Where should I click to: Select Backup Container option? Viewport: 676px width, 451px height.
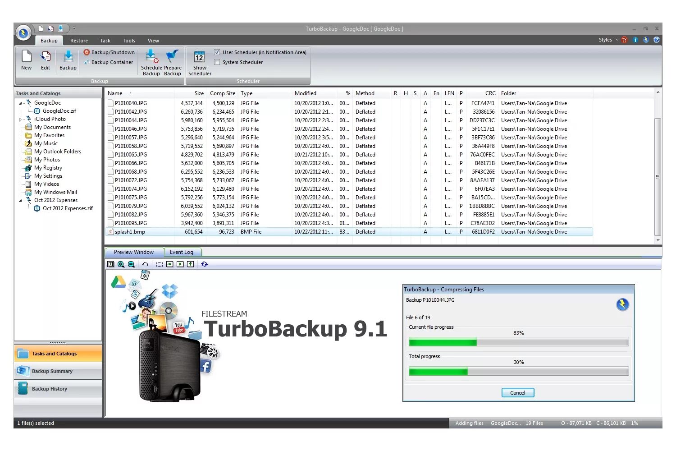pos(109,62)
